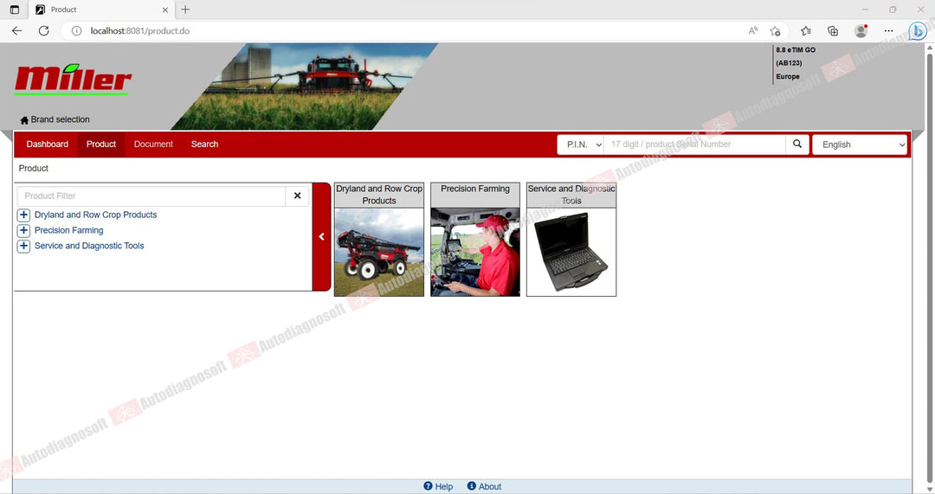Click the page vertical scrollbar
The height and width of the screenshot is (494, 935).
point(929,268)
